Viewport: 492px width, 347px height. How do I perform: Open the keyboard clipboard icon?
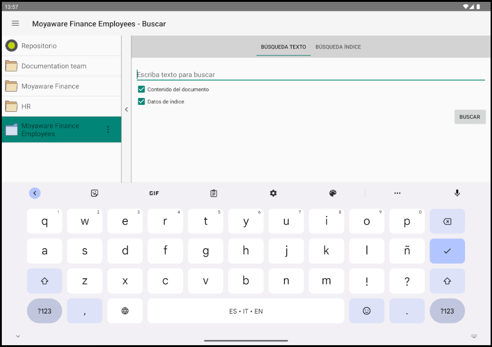click(x=213, y=193)
